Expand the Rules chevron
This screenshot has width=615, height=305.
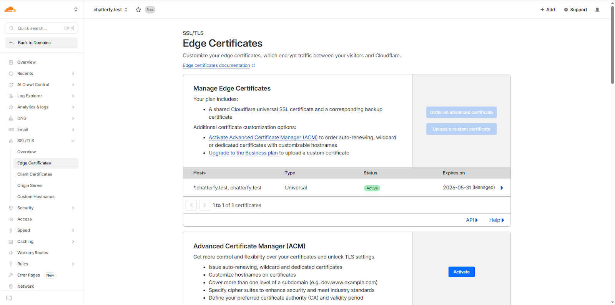click(x=73, y=264)
